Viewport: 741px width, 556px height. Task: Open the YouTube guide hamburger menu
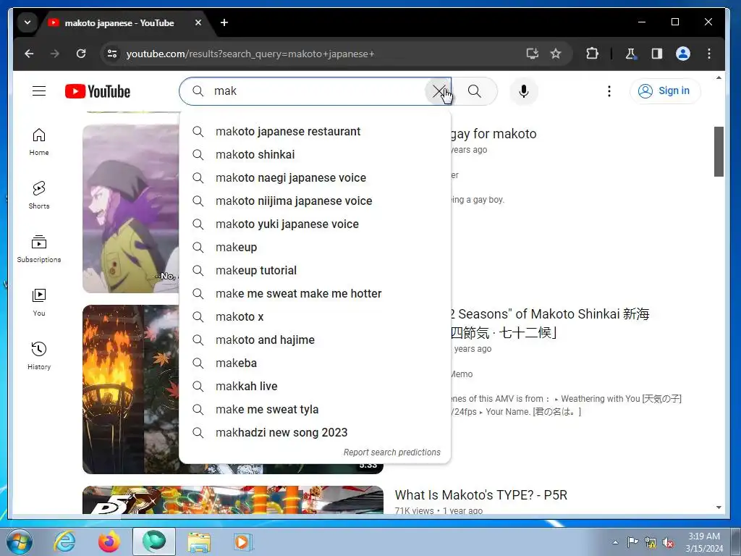(39, 90)
